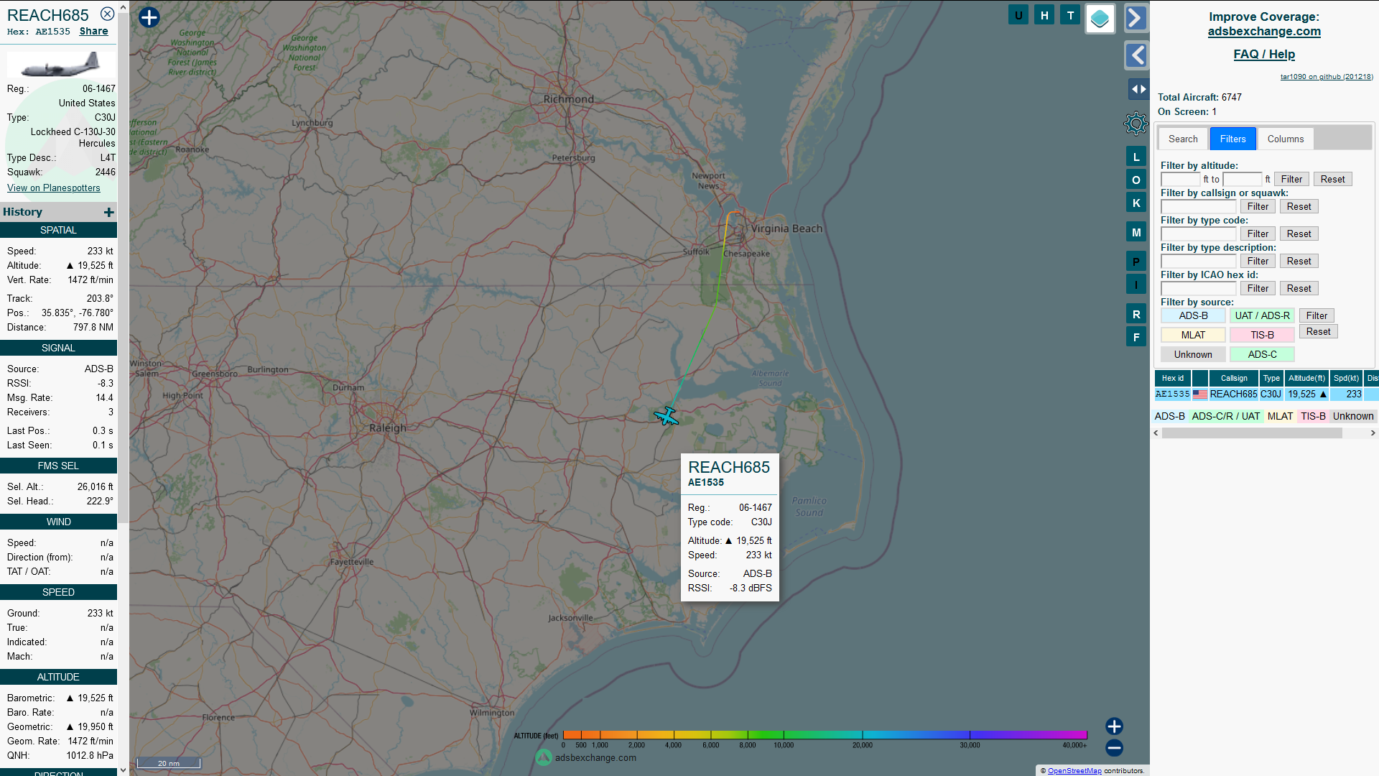Open the map layers selector icon
This screenshot has width=1379, height=776.
pyautogui.click(x=1100, y=19)
